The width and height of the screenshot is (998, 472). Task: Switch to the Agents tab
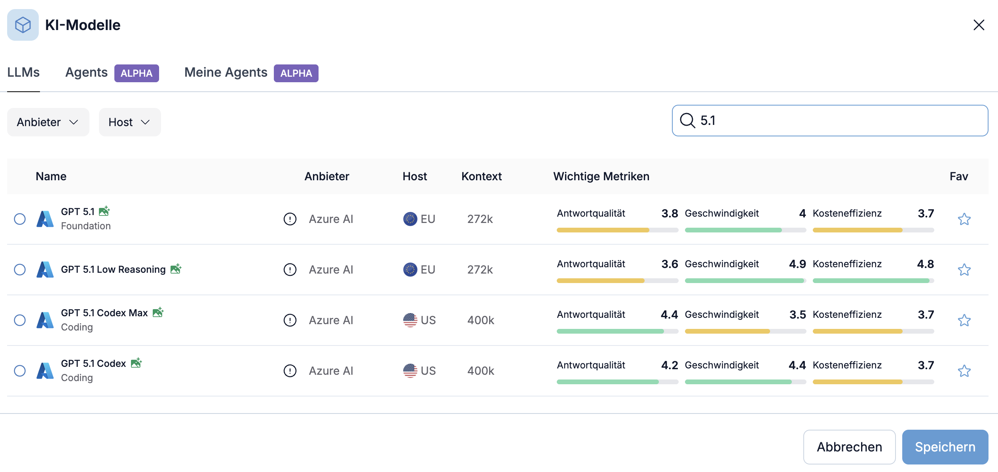click(87, 72)
